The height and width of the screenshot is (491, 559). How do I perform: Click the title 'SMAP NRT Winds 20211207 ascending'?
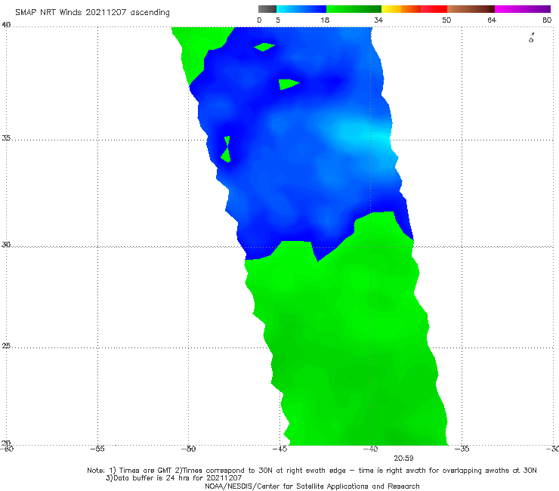coord(92,13)
